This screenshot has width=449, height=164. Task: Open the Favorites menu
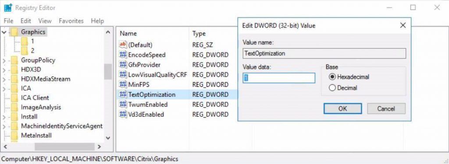[x=71, y=21]
